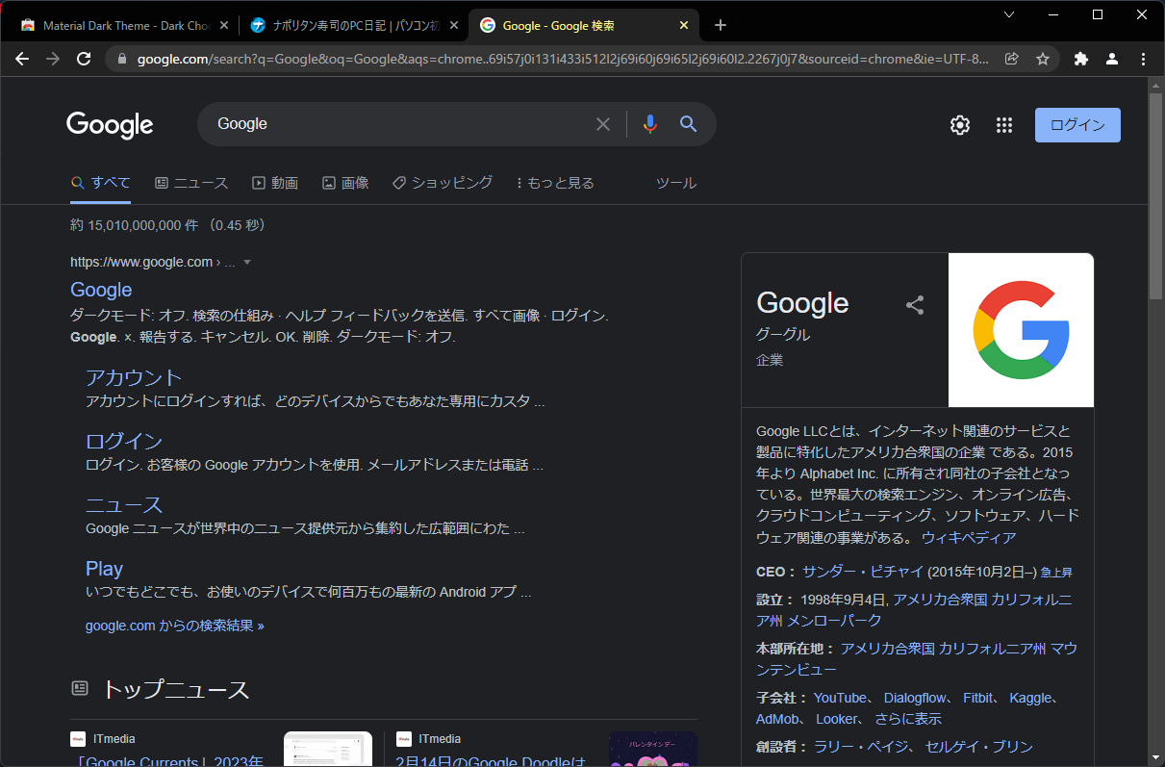The height and width of the screenshot is (767, 1165).
Task: Open the tab search chevron in title bar
Action: click(x=1009, y=14)
